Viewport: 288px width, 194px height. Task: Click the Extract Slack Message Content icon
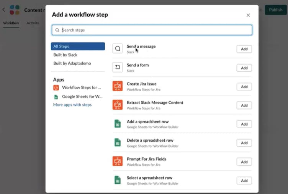tap(118, 105)
